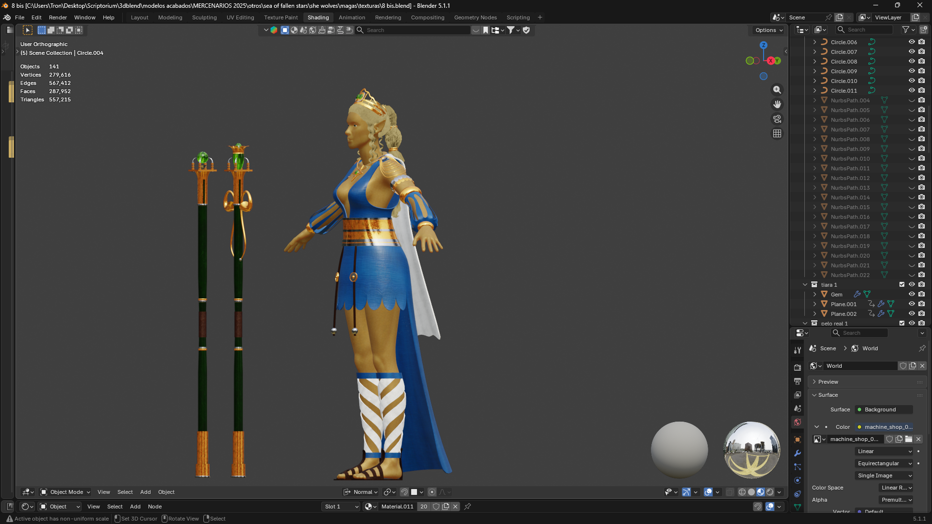Open Object Data properties tab
Viewport: 932px width, 524px height.
point(798,507)
